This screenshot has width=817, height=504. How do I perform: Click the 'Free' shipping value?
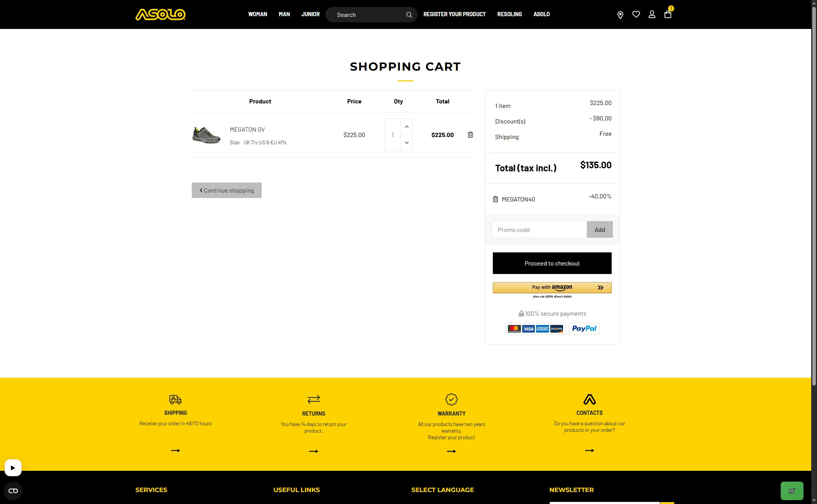[x=606, y=134]
